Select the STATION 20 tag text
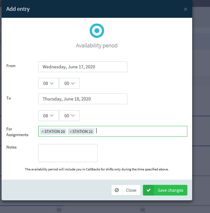Image resolution: width=210 pixels, height=213 pixels. click(x=54, y=132)
